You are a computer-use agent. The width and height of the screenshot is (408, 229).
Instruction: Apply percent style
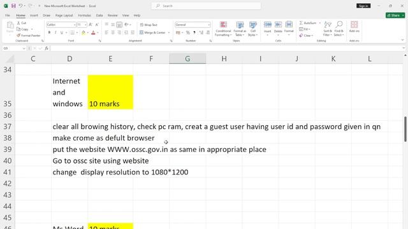188,32
